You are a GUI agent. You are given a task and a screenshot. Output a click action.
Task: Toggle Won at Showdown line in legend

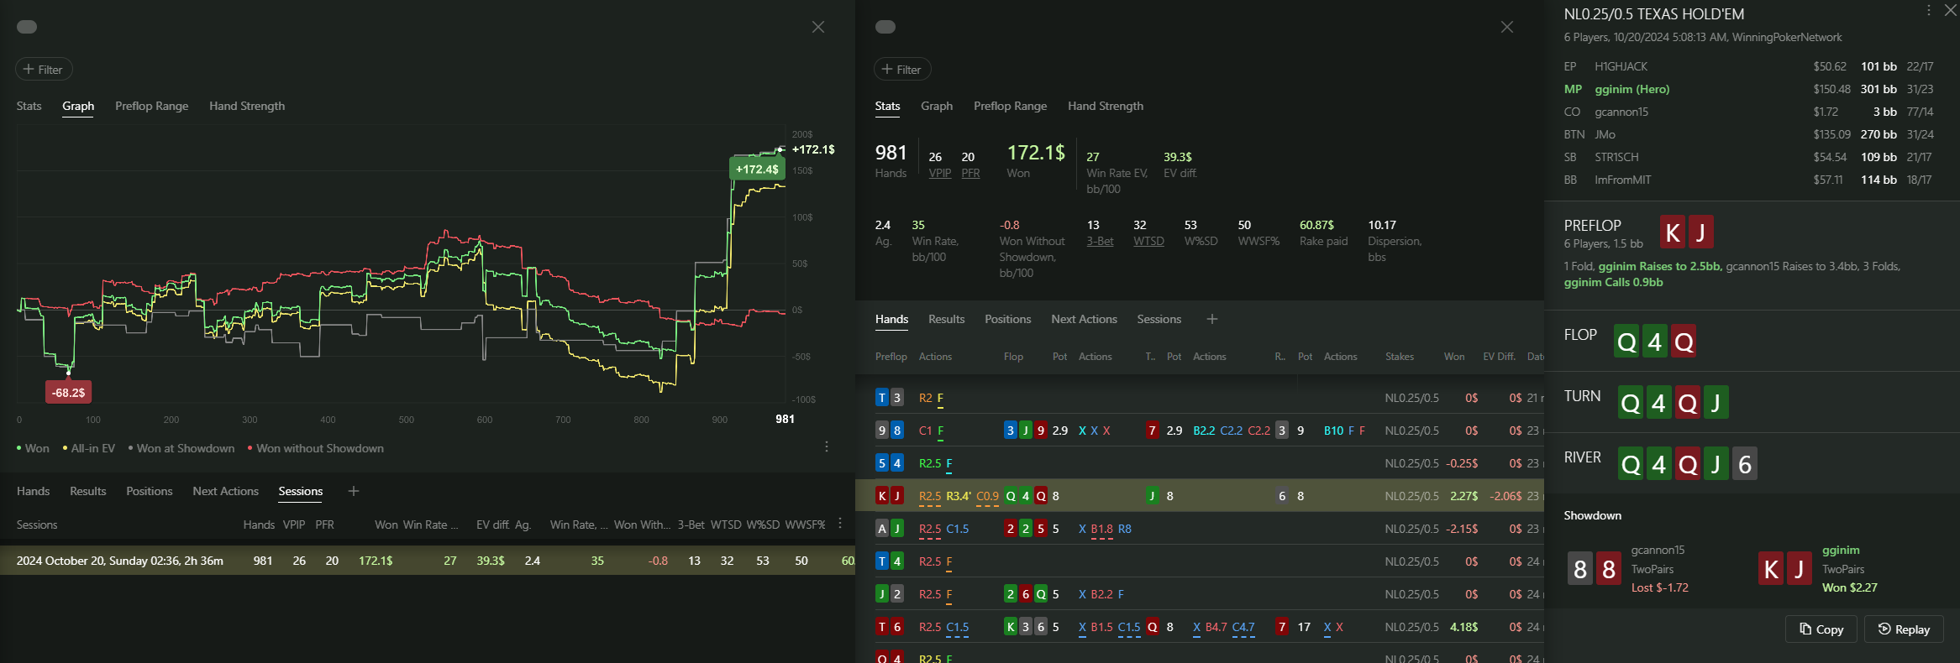(x=181, y=448)
